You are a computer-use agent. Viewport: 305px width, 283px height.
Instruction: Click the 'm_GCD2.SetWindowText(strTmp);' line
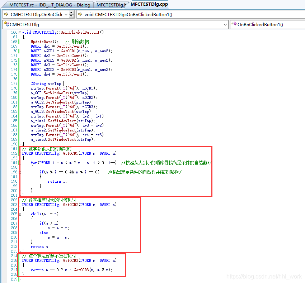tap(62, 102)
